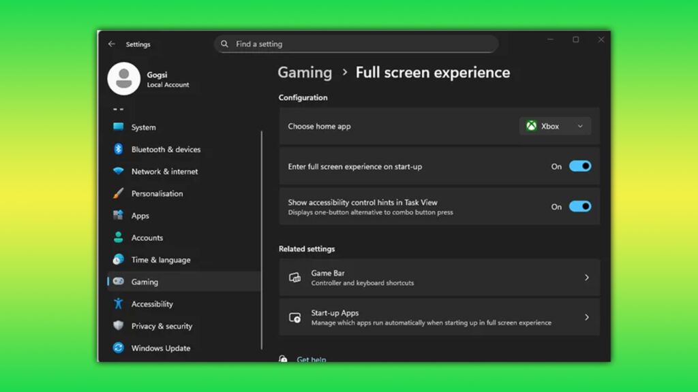The height and width of the screenshot is (392, 698).
Task: Minimize the Settings window
Action: click(x=550, y=39)
